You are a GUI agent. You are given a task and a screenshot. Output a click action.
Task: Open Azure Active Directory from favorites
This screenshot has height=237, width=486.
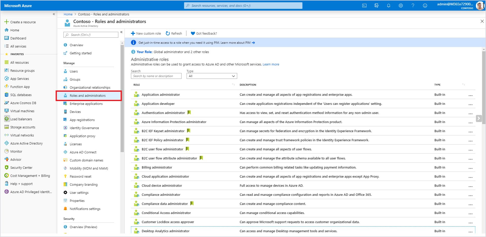[26, 143]
